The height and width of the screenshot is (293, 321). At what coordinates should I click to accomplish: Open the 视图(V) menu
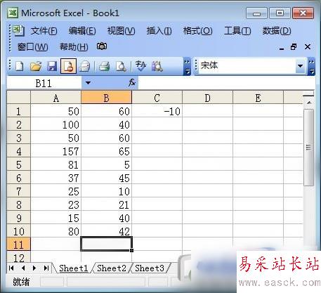pos(121,31)
